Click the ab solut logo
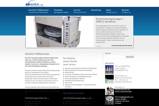Viewport: 159px width, 106px height. click(34, 3)
